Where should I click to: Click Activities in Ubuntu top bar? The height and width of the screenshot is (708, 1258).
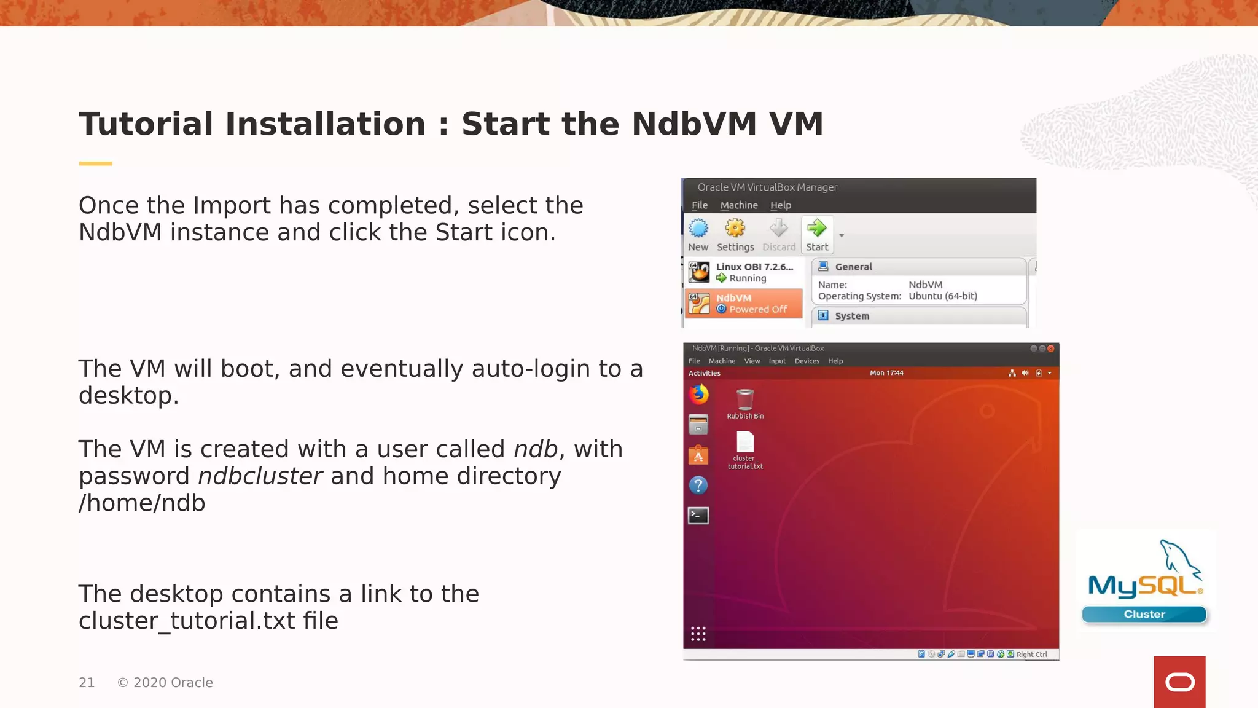click(705, 373)
